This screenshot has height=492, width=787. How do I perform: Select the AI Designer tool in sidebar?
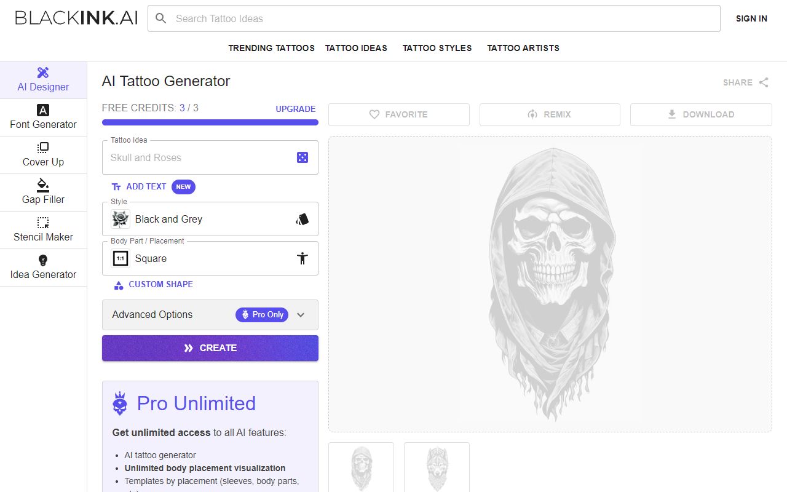42,79
